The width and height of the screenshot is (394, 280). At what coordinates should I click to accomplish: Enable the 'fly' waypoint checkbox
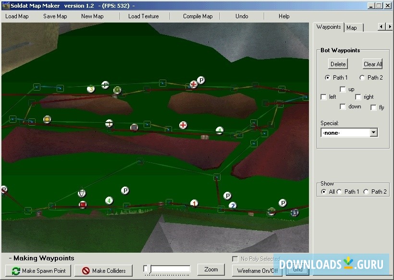coord(373,107)
